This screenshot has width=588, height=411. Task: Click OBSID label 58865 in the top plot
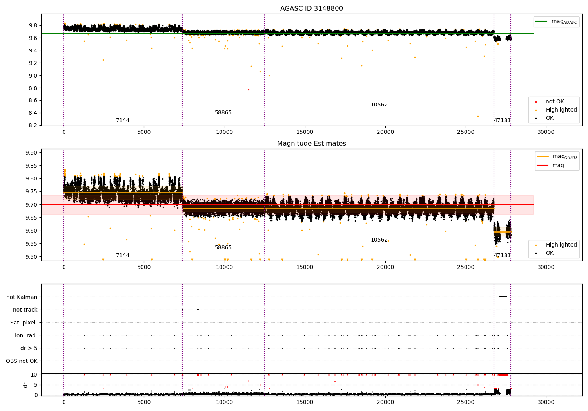coord(223,113)
